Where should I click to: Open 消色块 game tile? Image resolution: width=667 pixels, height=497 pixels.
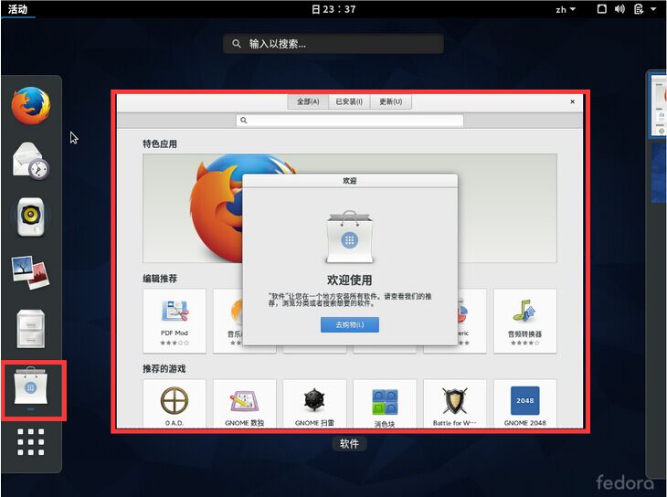(x=385, y=404)
